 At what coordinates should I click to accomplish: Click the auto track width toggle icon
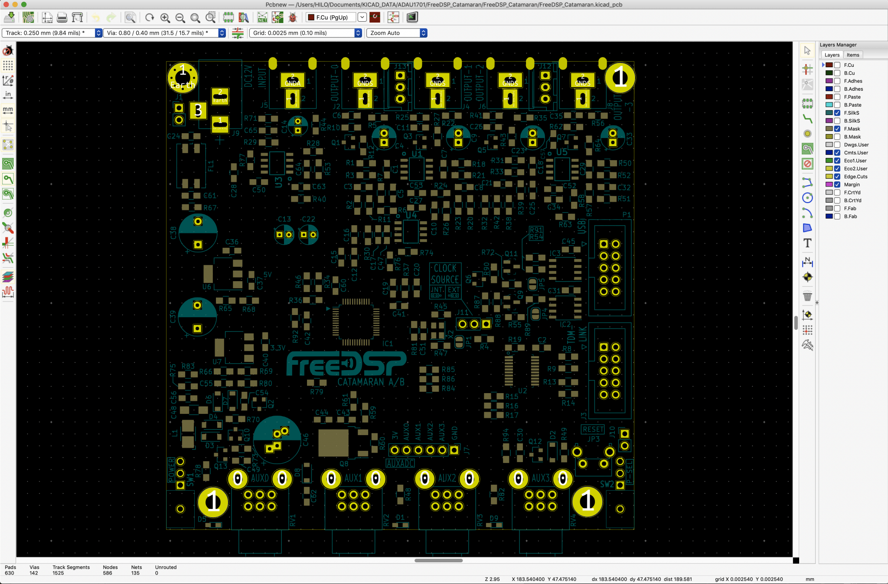click(238, 33)
